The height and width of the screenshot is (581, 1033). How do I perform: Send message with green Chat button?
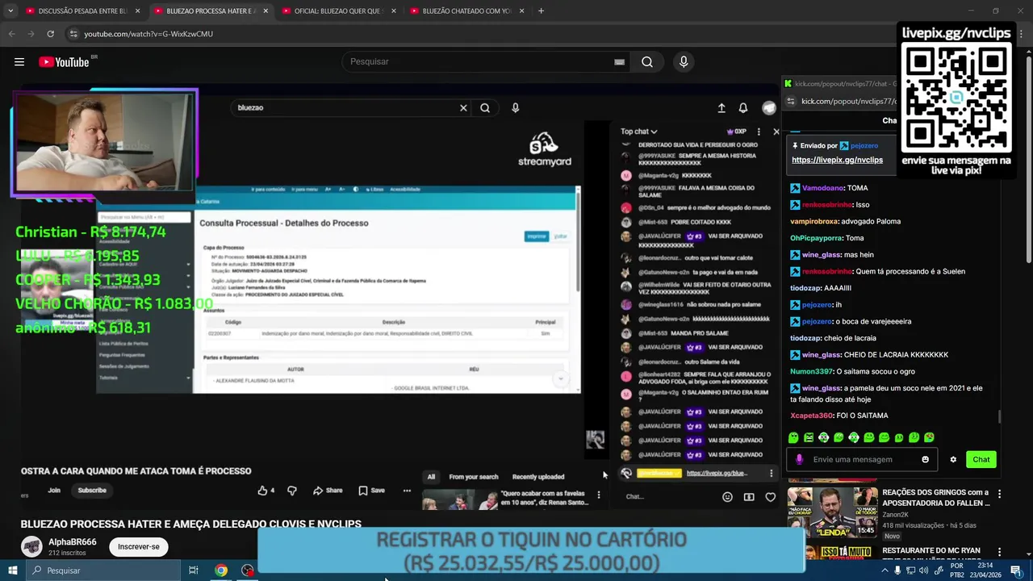981,460
